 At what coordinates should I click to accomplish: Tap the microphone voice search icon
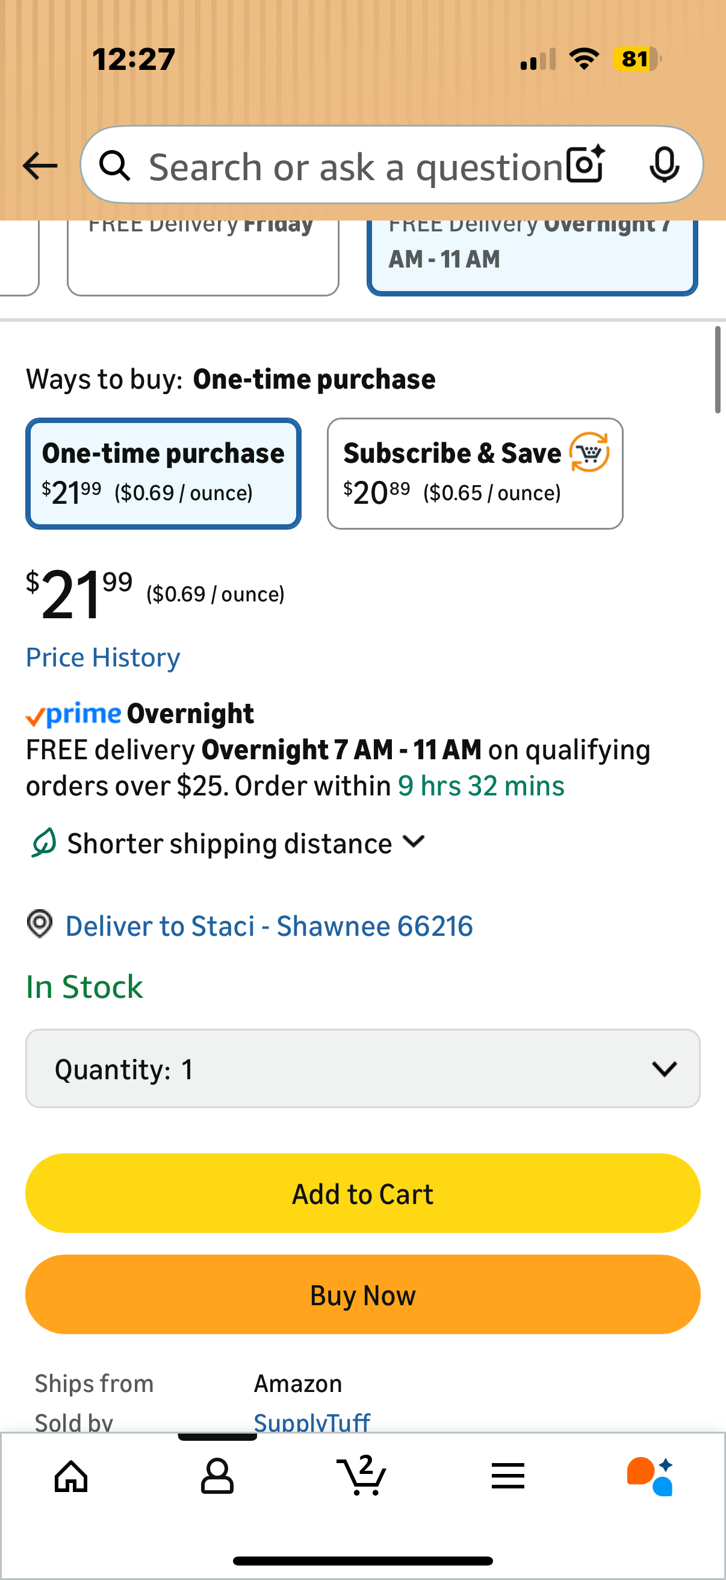point(664,165)
